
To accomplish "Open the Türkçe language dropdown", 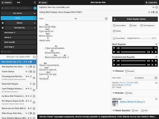I will 19,18.
